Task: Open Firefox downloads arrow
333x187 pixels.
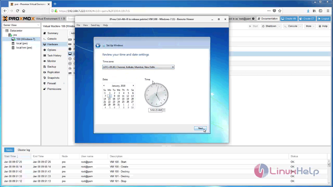Action: pyautogui.click(x=308, y=11)
